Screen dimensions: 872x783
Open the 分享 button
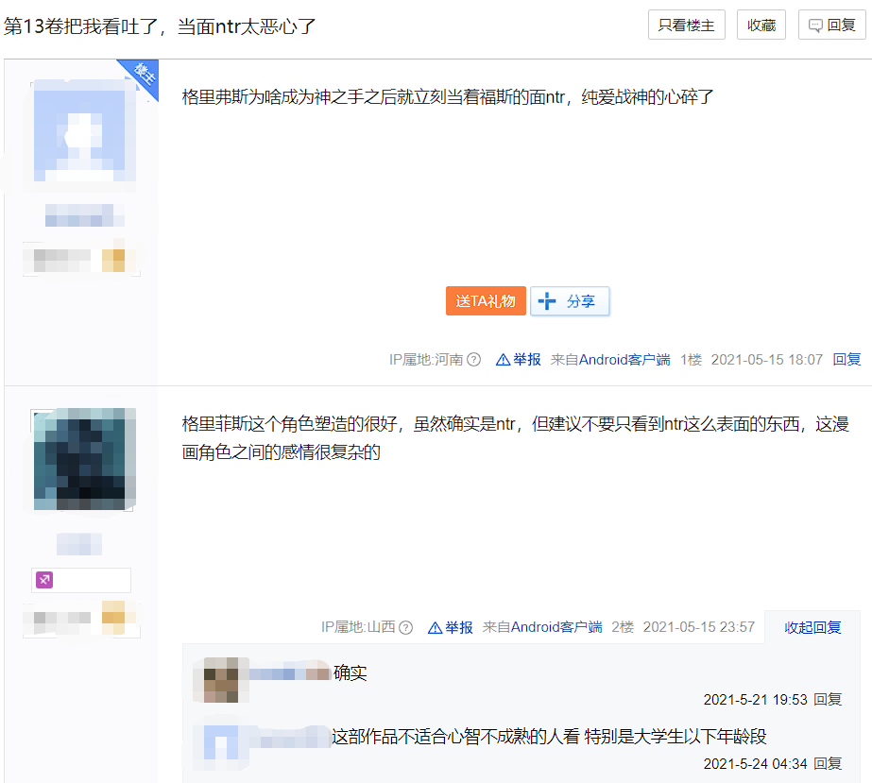(570, 301)
